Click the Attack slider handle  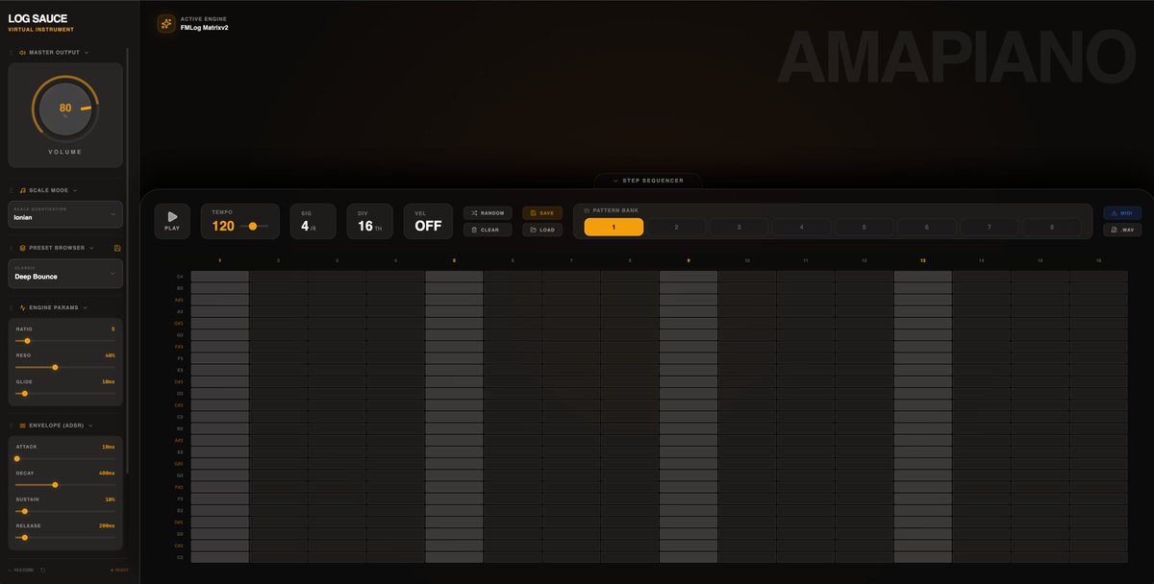[17, 458]
